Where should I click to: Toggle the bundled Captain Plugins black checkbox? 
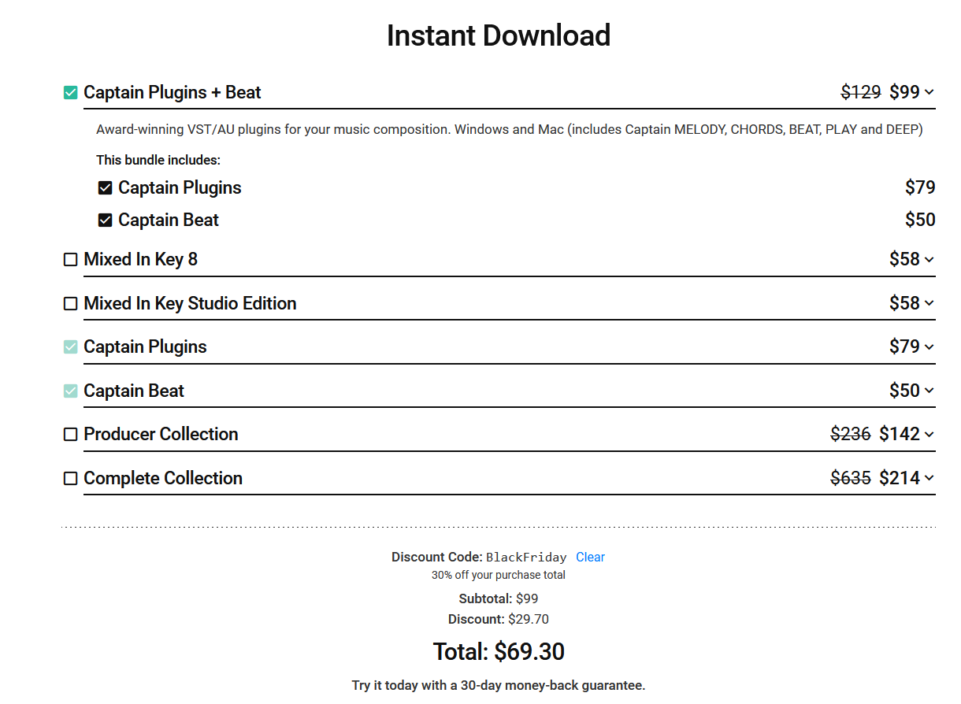105,188
